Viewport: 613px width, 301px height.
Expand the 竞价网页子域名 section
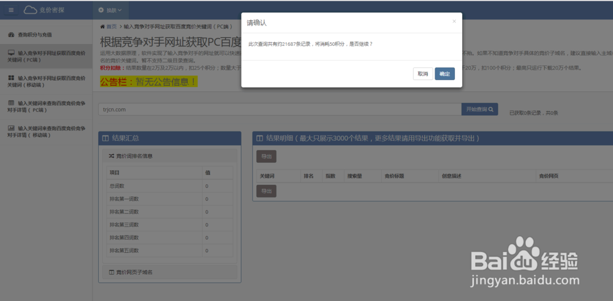[x=170, y=272]
